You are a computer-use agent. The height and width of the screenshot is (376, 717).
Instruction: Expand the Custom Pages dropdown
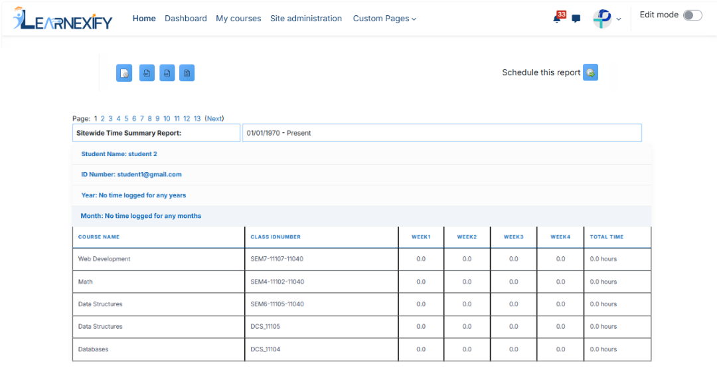pos(384,19)
